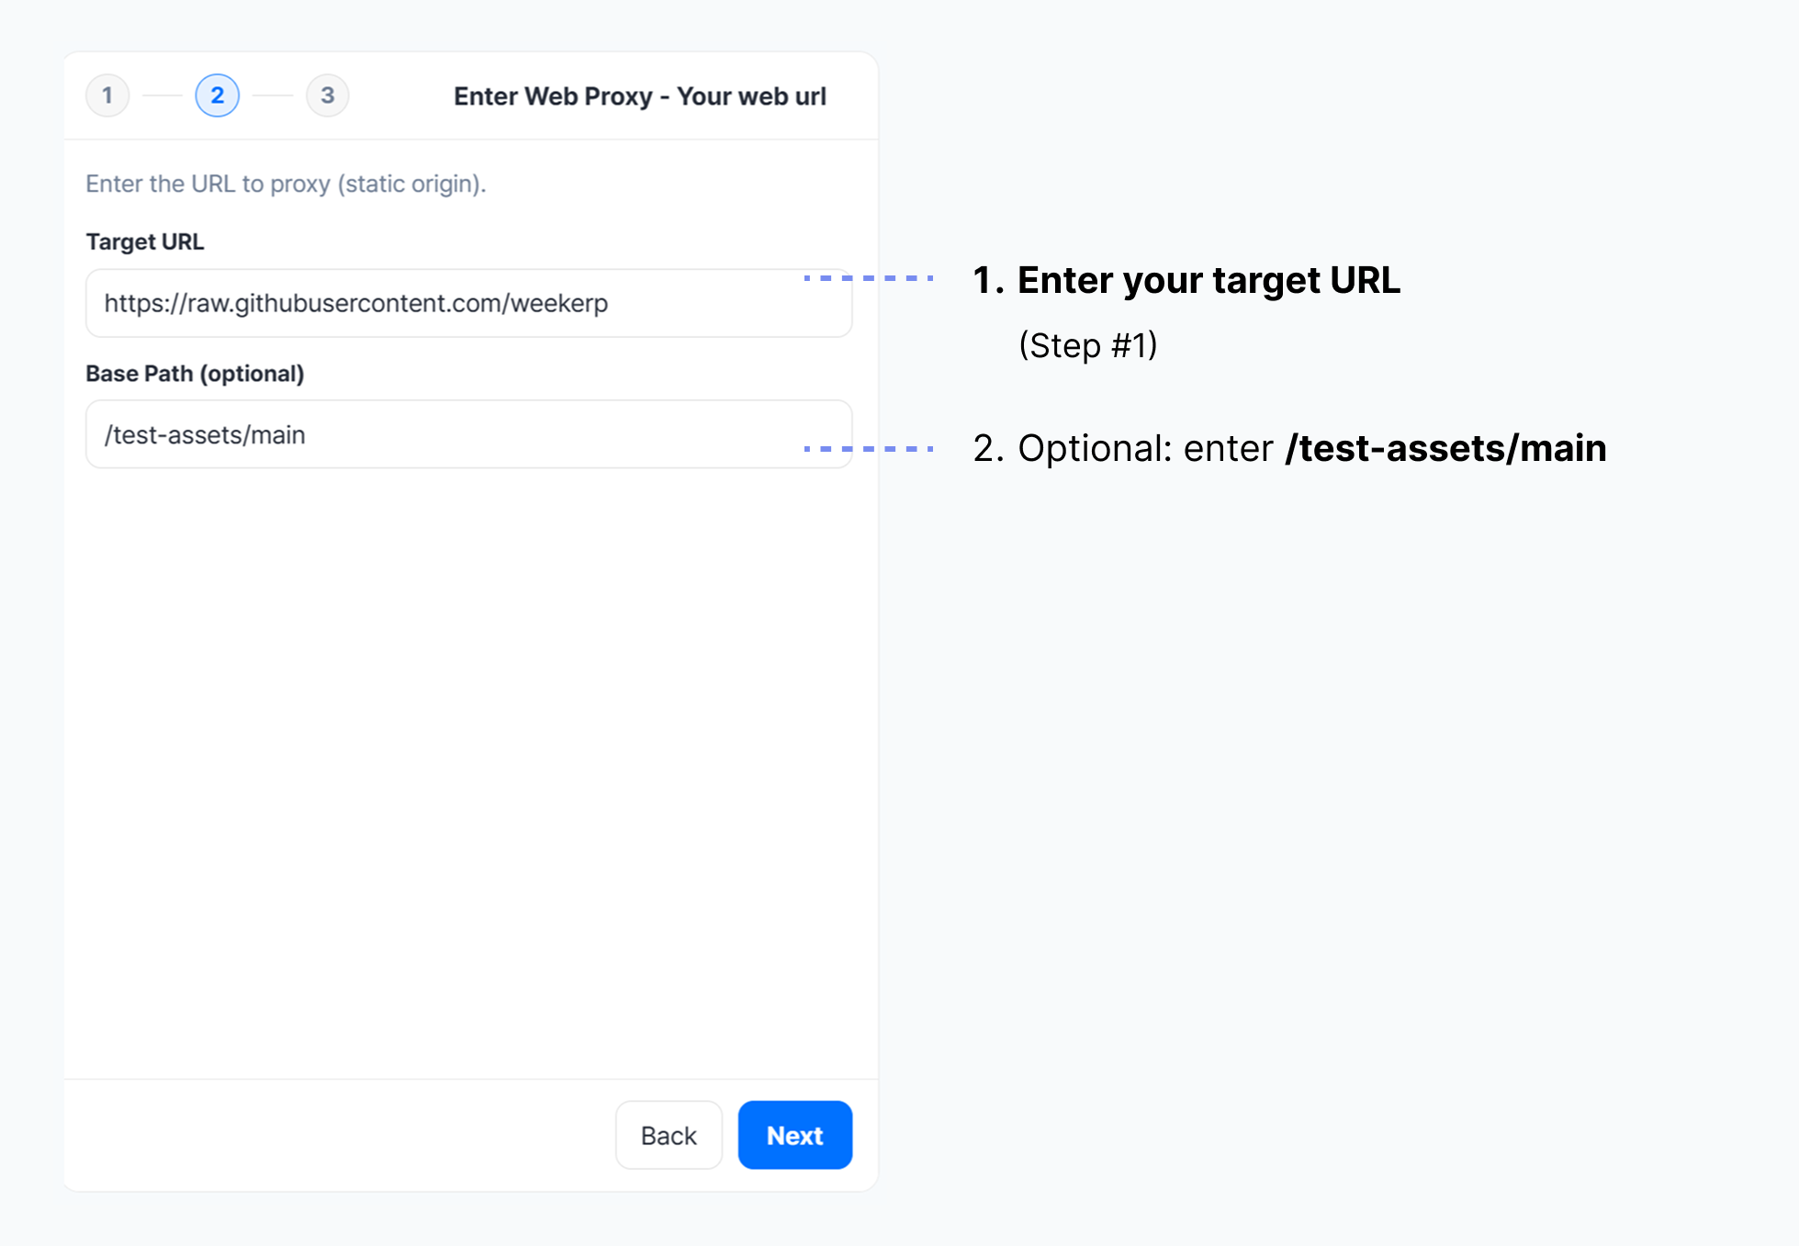Click the 'Enter your target URL' annotation
The image size is (1799, 1246).
click(1208, 281)
